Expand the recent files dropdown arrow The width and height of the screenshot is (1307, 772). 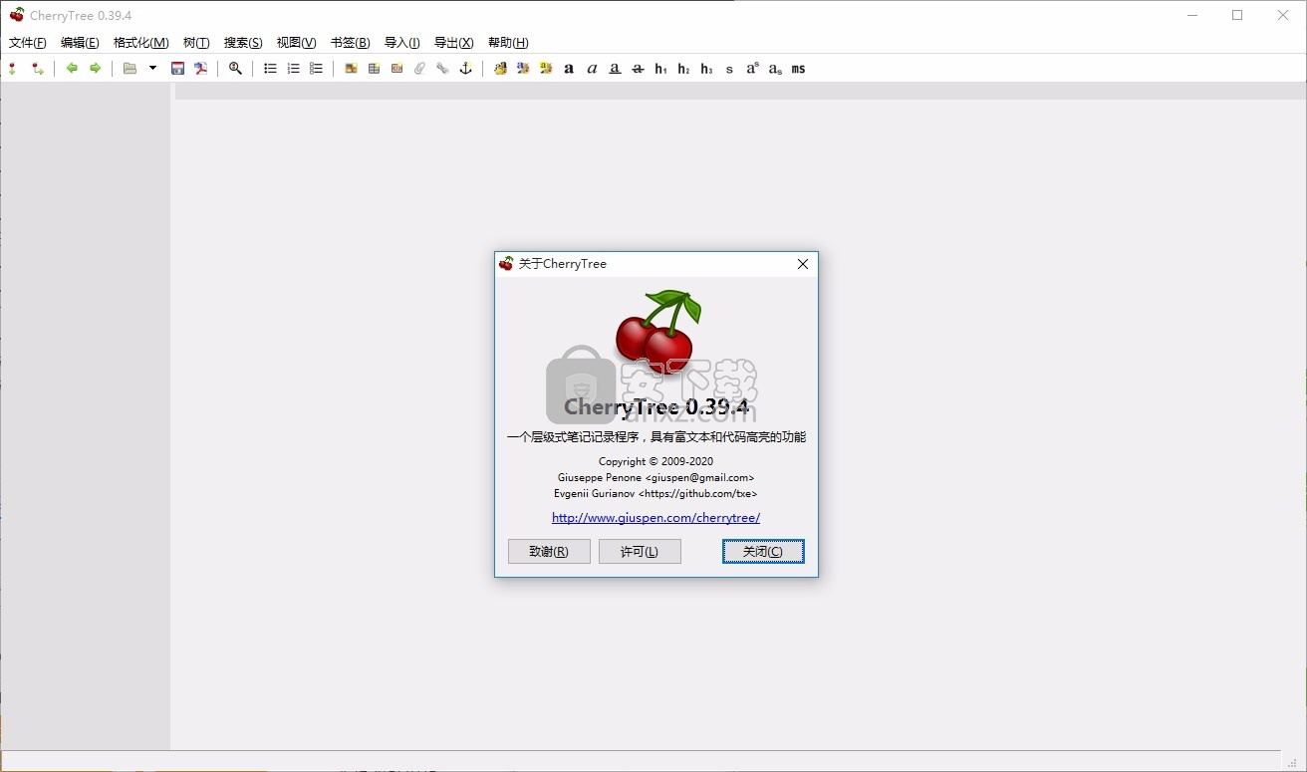pos(152,69)
